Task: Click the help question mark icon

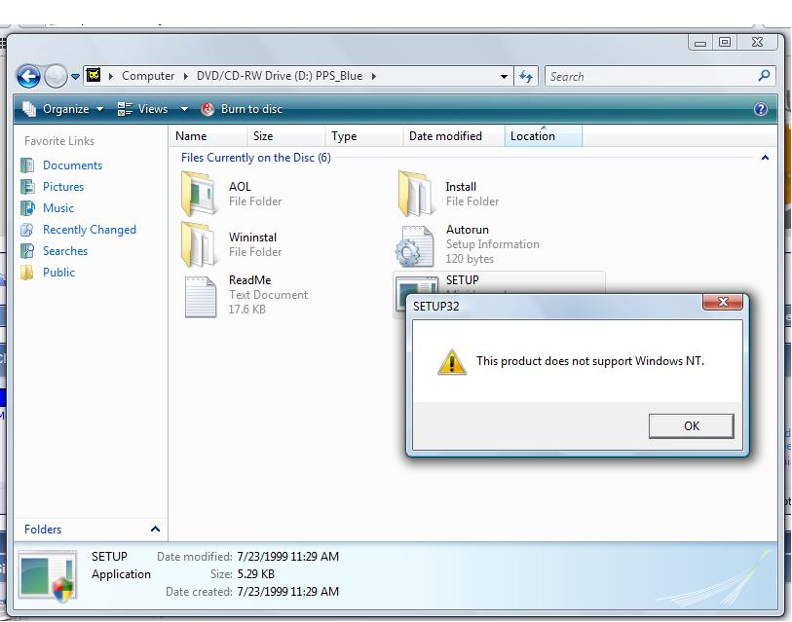Action: [x=761, y=109]
